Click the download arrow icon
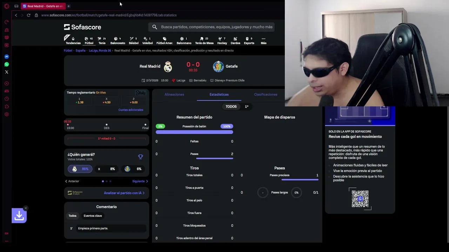 (19, 216)
